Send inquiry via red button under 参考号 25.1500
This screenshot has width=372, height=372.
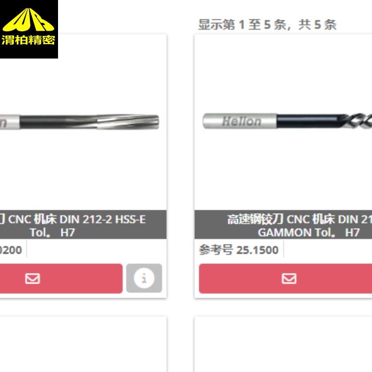click(x=285, y=279)
